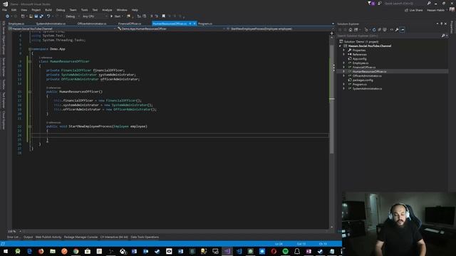Expand the Properties node

tap(343, 50)
